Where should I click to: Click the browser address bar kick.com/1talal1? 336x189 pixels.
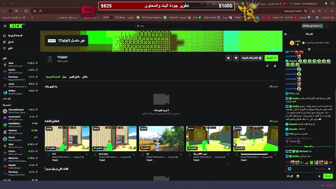[293, 11]
